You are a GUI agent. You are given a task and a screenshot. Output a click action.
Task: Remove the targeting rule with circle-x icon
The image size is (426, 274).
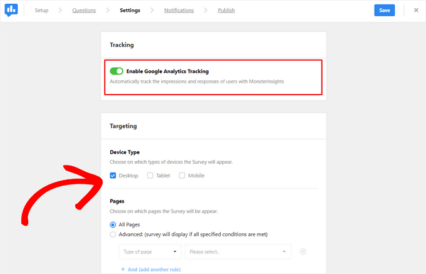click(303, 251)
